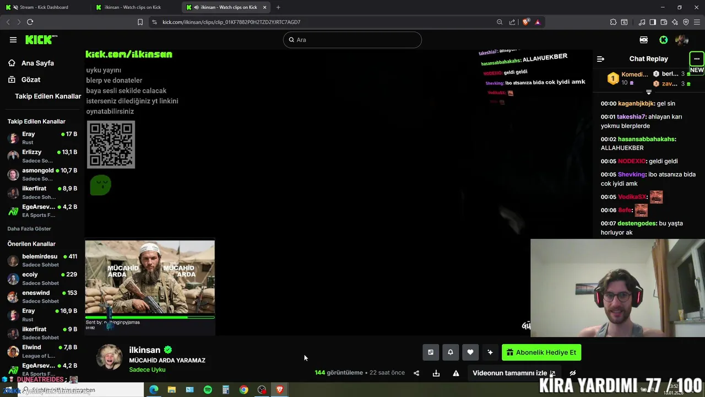Image resolution: width=705 pixels, height=397 pixels.
Task: Click username takeshia7 in chat replay
Action: 631,117
